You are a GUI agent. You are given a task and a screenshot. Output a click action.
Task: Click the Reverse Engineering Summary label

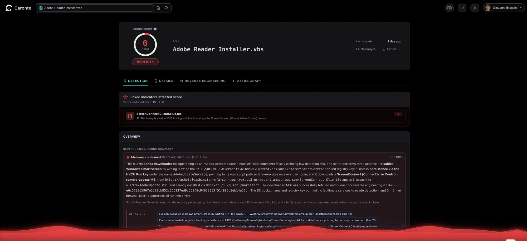pos(148,149)
